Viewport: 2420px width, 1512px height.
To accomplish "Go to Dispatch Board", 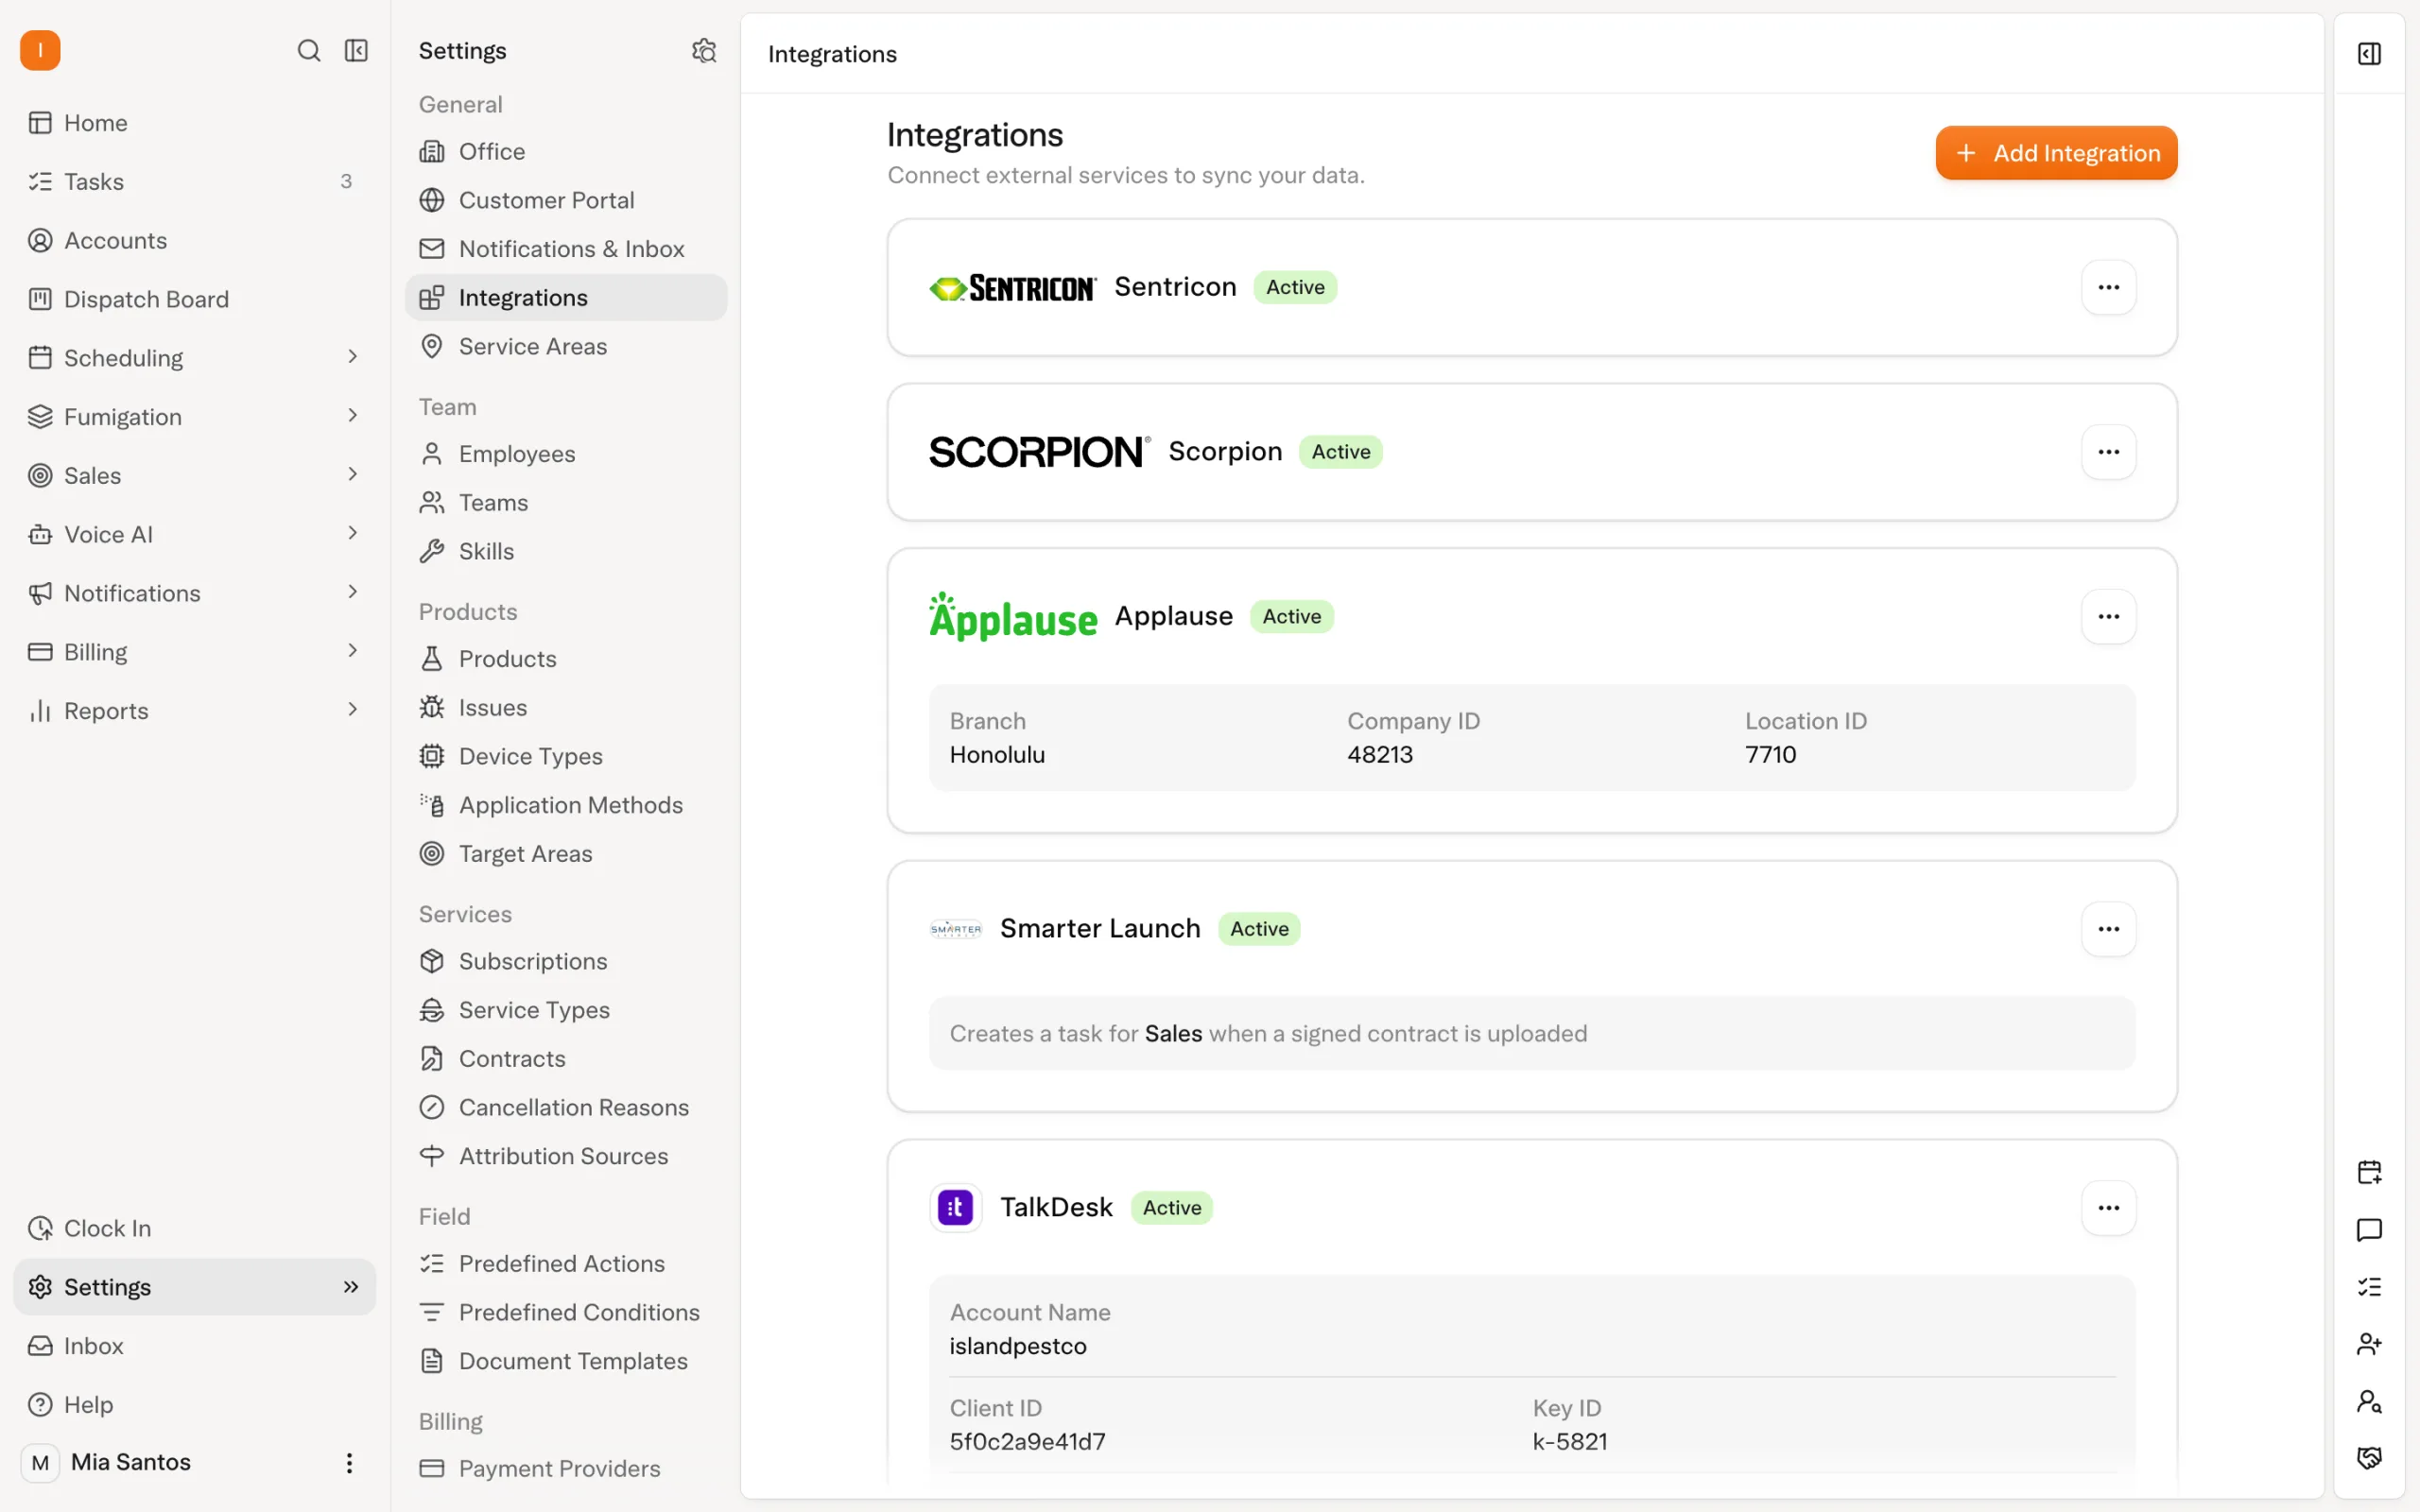I will coord(195,299).
